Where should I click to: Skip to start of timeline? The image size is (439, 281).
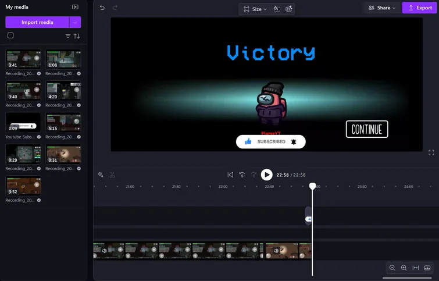tap(230, 175)
